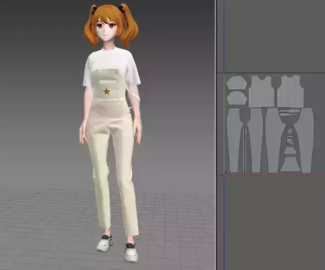Viewport: 325px width, 270px height.
Task: Select the orange star on the overalls bib
Action: [x=106, y=91]
